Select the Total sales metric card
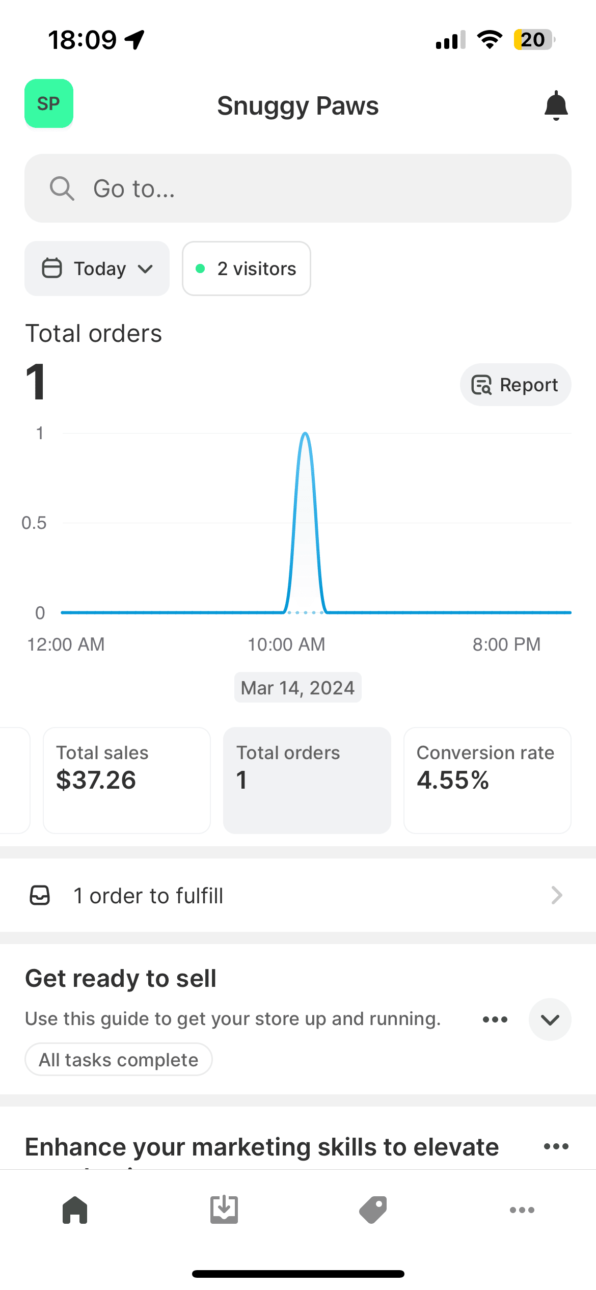The height and width of the screenshot is (1290, 596). (x=126, y=780)
